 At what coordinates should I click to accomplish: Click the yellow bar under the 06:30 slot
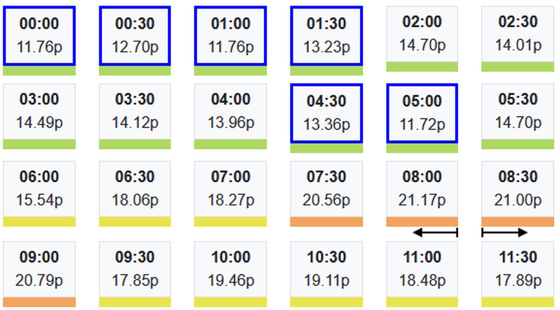135,222
